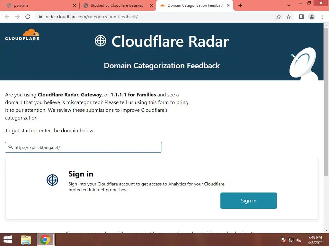329x246 pixels.
Task: Close the Blocked by Cloudflare Gateway tab
Action: pos(151,6)
